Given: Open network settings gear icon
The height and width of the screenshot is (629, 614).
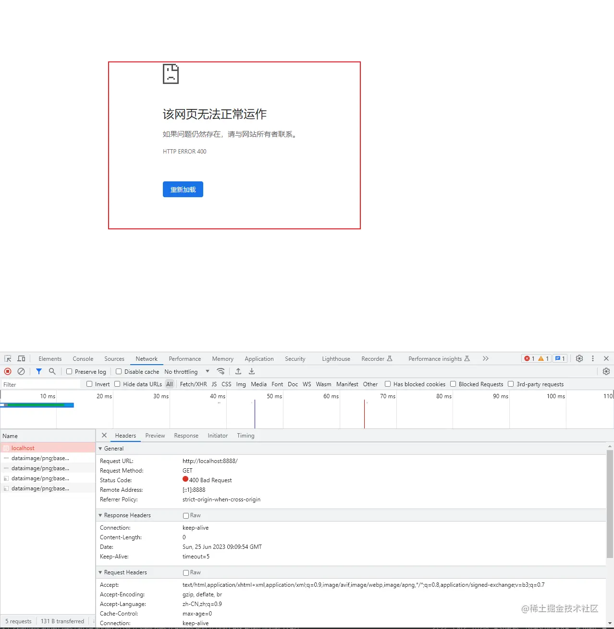Looking at the screenshot, I should tap(606, 371).
